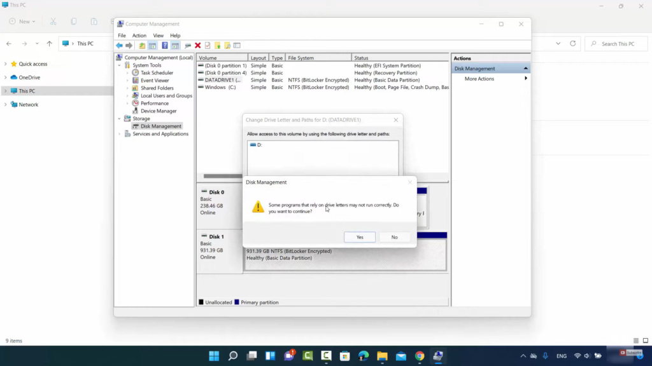
Task: Click the check-mark properties icon in toolbar
Action: (x=208, y=46)
